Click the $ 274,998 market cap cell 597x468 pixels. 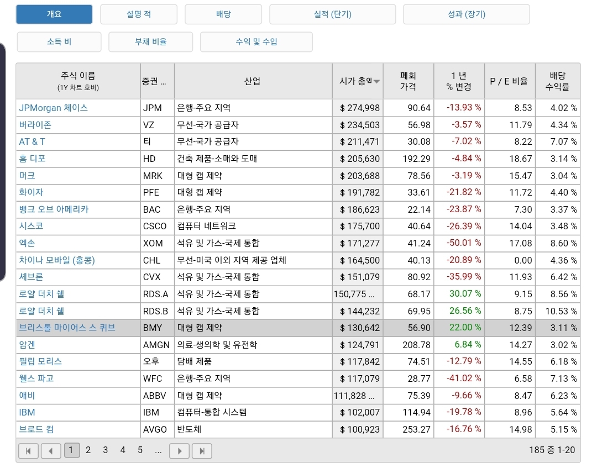[x=358, y=108]
